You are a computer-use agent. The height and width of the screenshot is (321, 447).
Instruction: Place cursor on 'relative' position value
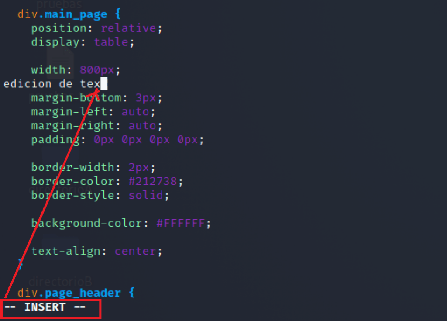(128, 28)
